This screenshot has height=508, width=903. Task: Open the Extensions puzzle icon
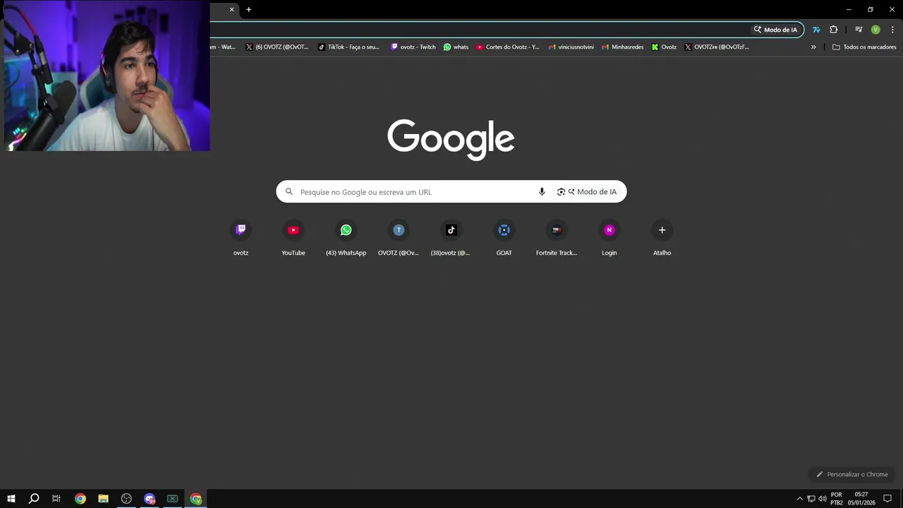[833, 30]
